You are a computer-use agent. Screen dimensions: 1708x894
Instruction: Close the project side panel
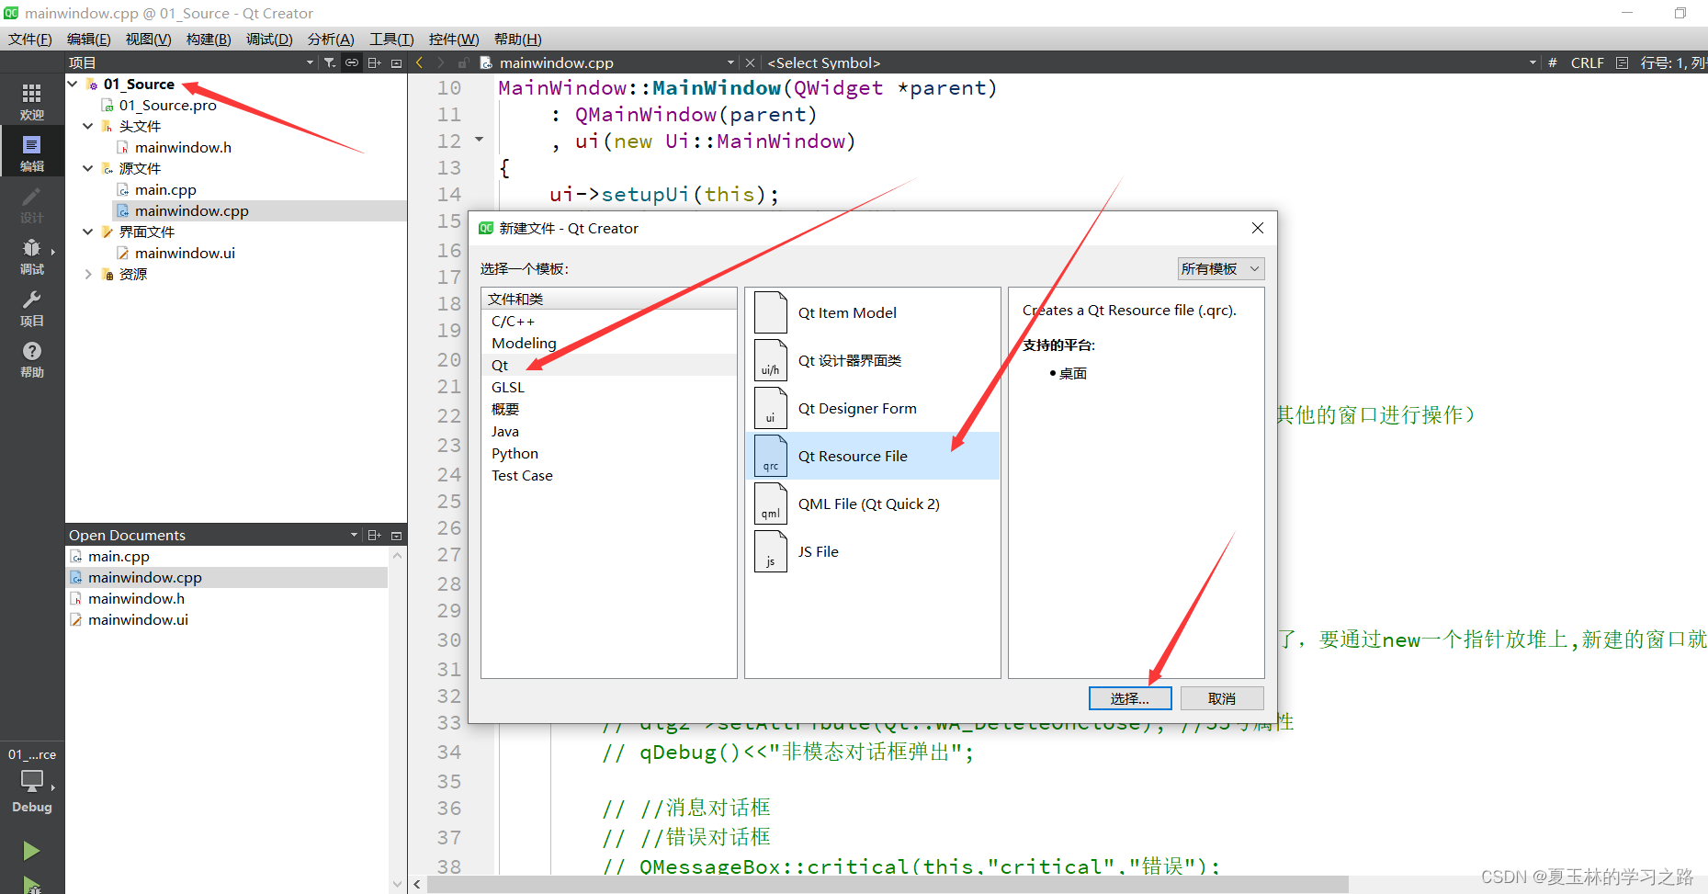click(397, 62)
